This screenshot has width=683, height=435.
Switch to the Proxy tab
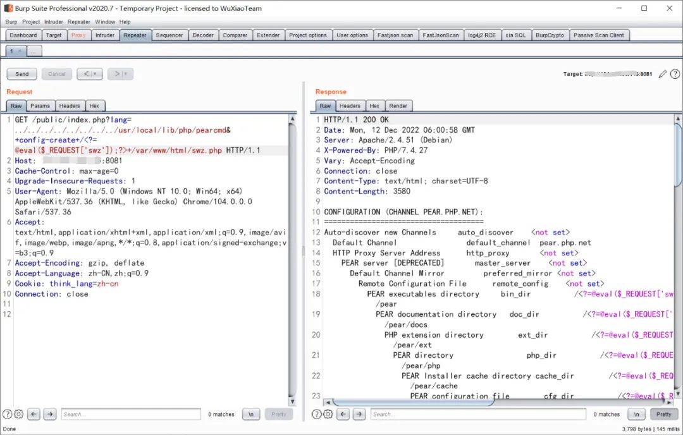click(x=78, y=35)
